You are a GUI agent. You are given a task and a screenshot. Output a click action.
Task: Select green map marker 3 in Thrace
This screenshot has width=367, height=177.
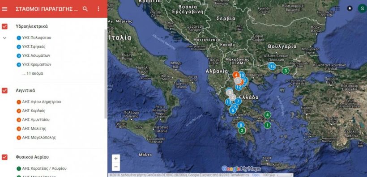coord(285,70)
